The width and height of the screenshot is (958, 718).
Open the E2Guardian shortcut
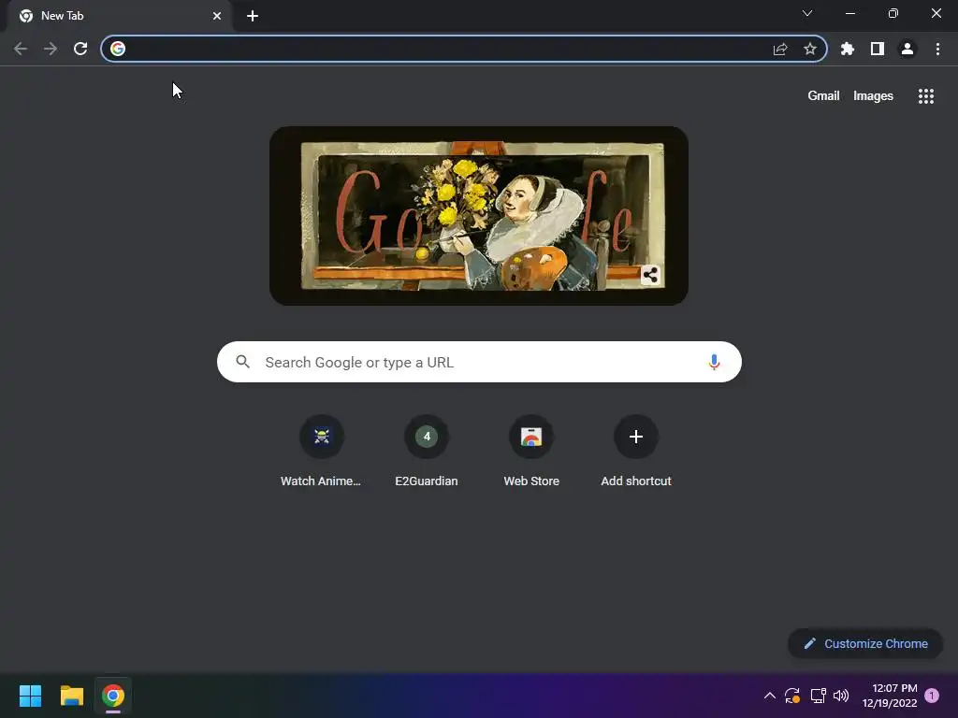427,452
